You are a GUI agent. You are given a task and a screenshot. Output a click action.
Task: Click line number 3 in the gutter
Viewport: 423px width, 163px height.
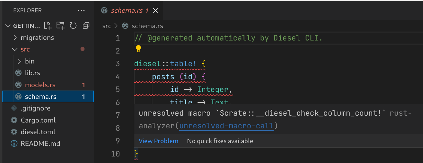[118, 63]
